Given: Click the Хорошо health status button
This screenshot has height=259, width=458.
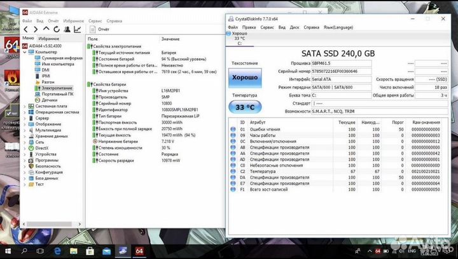Looking at the screenshot, I should click(245, 77).
